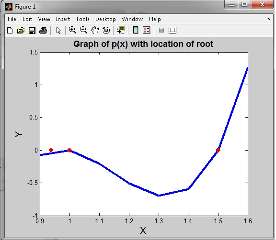Print the figure using the printer icon
The image size is (276, 240).
pos(43,31)
